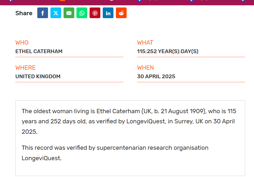Click the "This record was verified" paragraph
Viewport: 254px width, 177px height.
point(115,148)
